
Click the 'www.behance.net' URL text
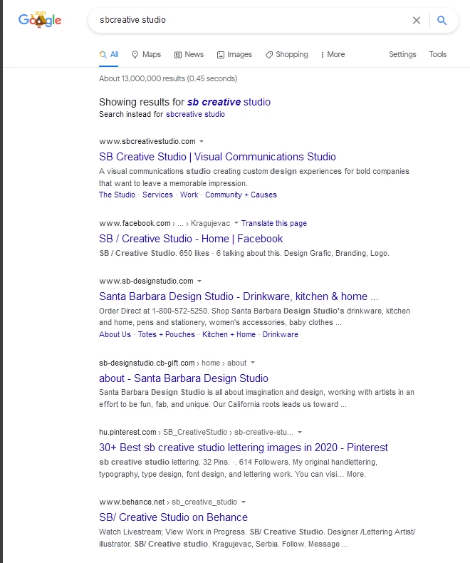coord(132,502)
